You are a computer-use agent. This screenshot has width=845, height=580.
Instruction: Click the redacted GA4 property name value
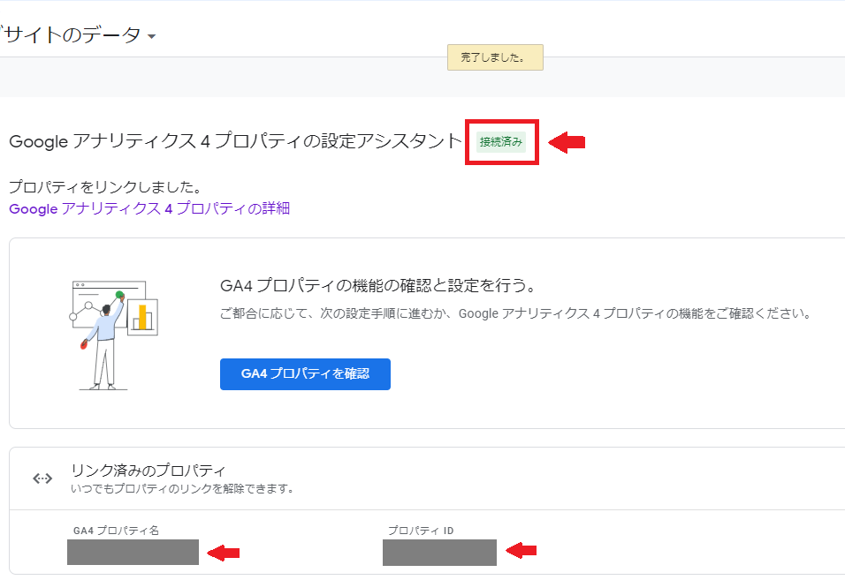click(x=133, y=552)
